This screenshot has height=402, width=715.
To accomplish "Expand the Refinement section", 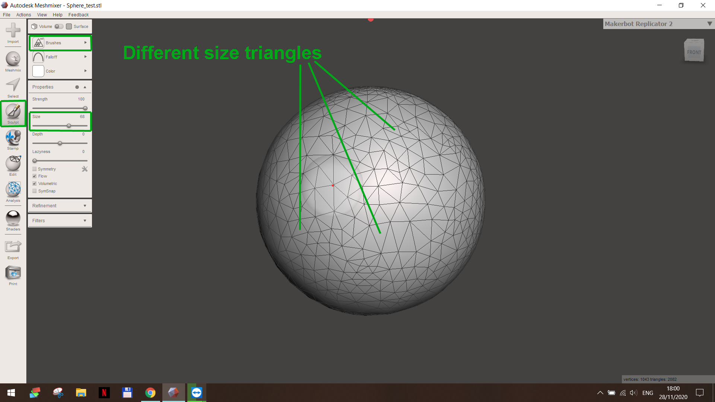I will pyautogui.click(x=60, y=205).
